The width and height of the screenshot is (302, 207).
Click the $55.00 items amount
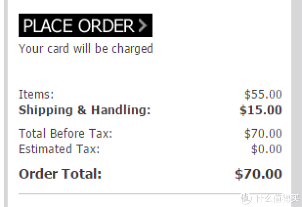pos(263,94)
